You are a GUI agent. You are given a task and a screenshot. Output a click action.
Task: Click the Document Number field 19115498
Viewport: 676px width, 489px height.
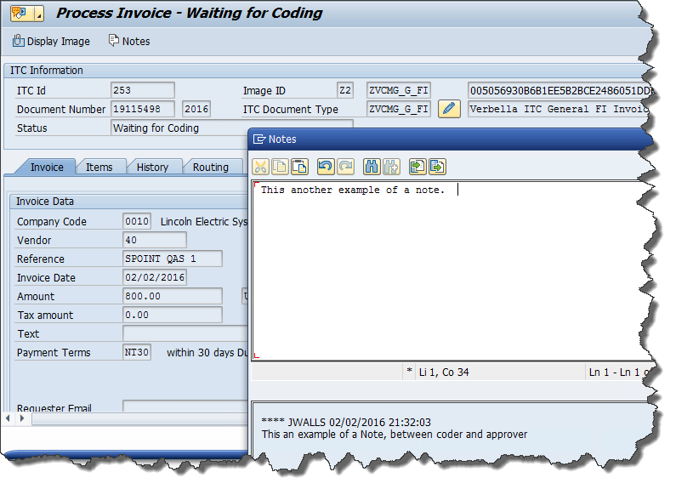coord(143,109)
